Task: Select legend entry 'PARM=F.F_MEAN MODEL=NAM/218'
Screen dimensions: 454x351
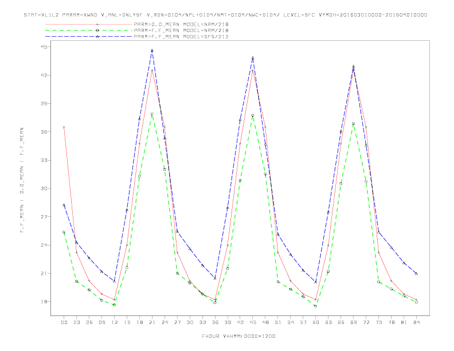Action: pos(181,30)
